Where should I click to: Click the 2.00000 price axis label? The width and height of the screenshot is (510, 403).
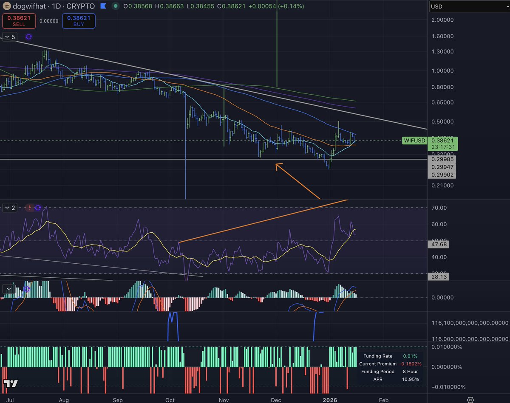pyautogui.click(x=442, y=20)
